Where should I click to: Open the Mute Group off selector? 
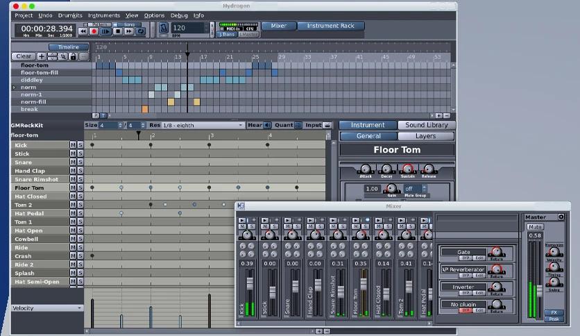pos(413,188)
